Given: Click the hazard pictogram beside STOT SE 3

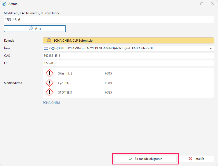Looking at the screenshot, I should click(49, 92).
